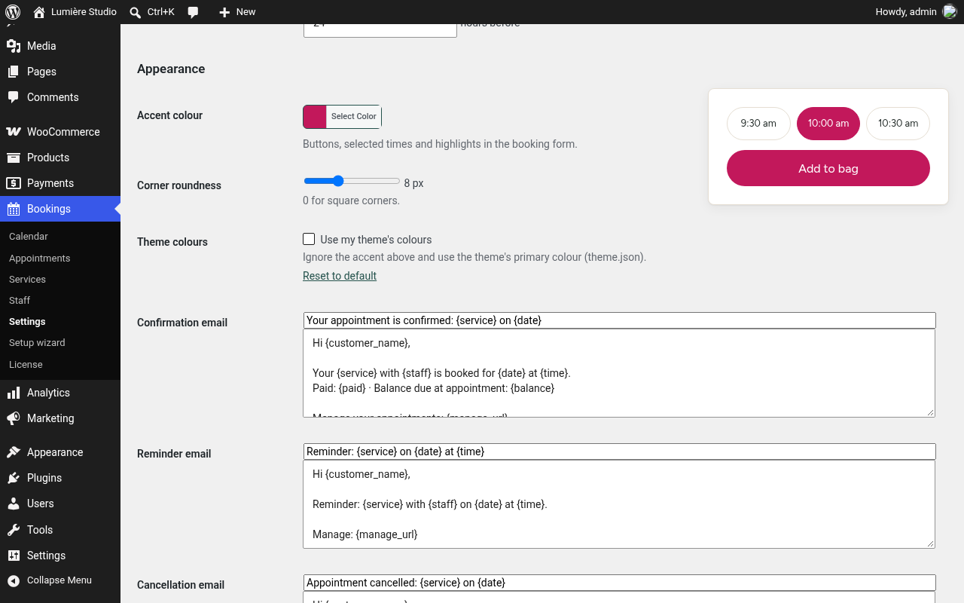Click the WordPress logo icon

coord(13,12)
